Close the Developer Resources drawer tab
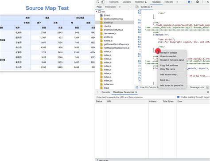Screen dimensions: 210x161 (x=136, y=92)
